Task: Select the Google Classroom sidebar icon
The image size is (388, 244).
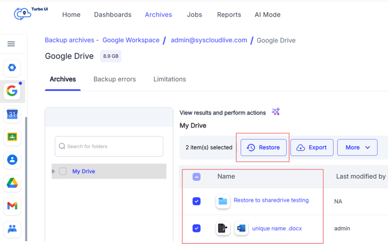Action: click(x=12, y=137)
